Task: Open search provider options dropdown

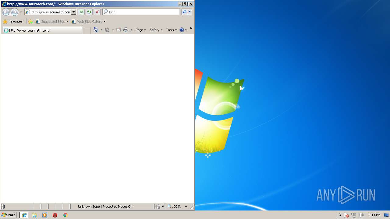Action: 190,12
